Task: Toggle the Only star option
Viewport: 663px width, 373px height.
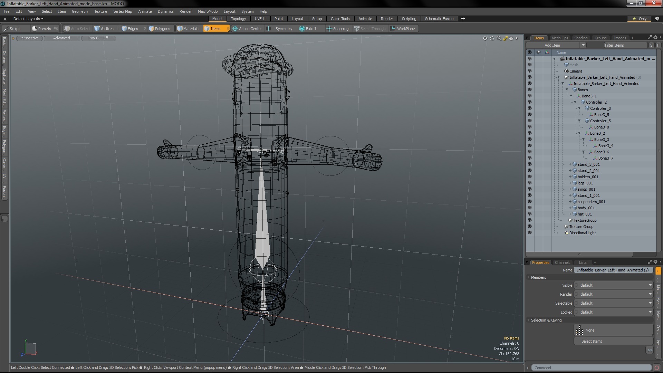Action: tap(639, 19)
